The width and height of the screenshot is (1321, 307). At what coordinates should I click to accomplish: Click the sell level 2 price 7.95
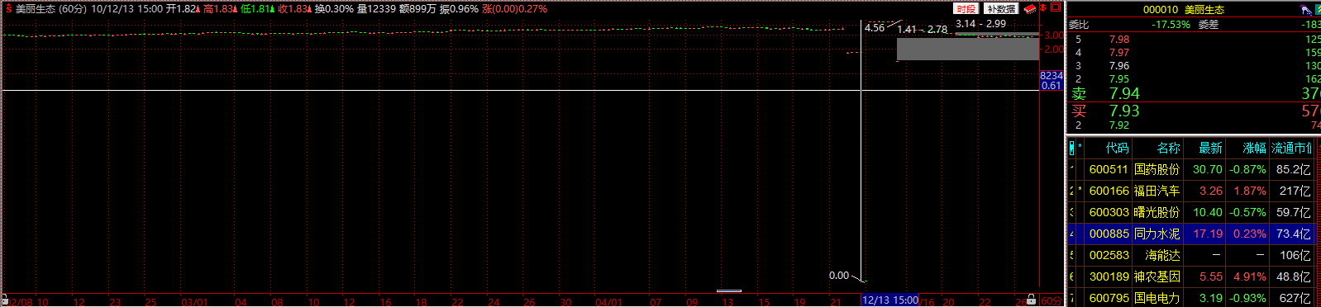(1119, 78)
